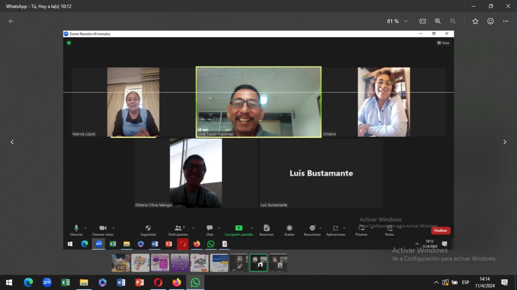The image size is (517, 290).
Task: Open the 81 % zoom level dropdown
Action: coord(397,21)
